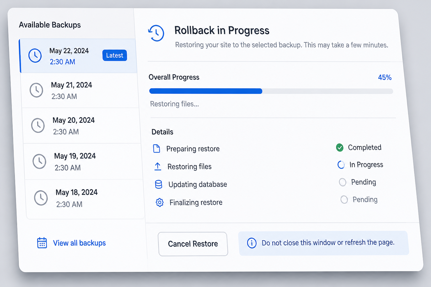Click the database icon next to Updating database
Viewport: 431px width, 287px height.
pyautogui.click(x=159, y=184)
